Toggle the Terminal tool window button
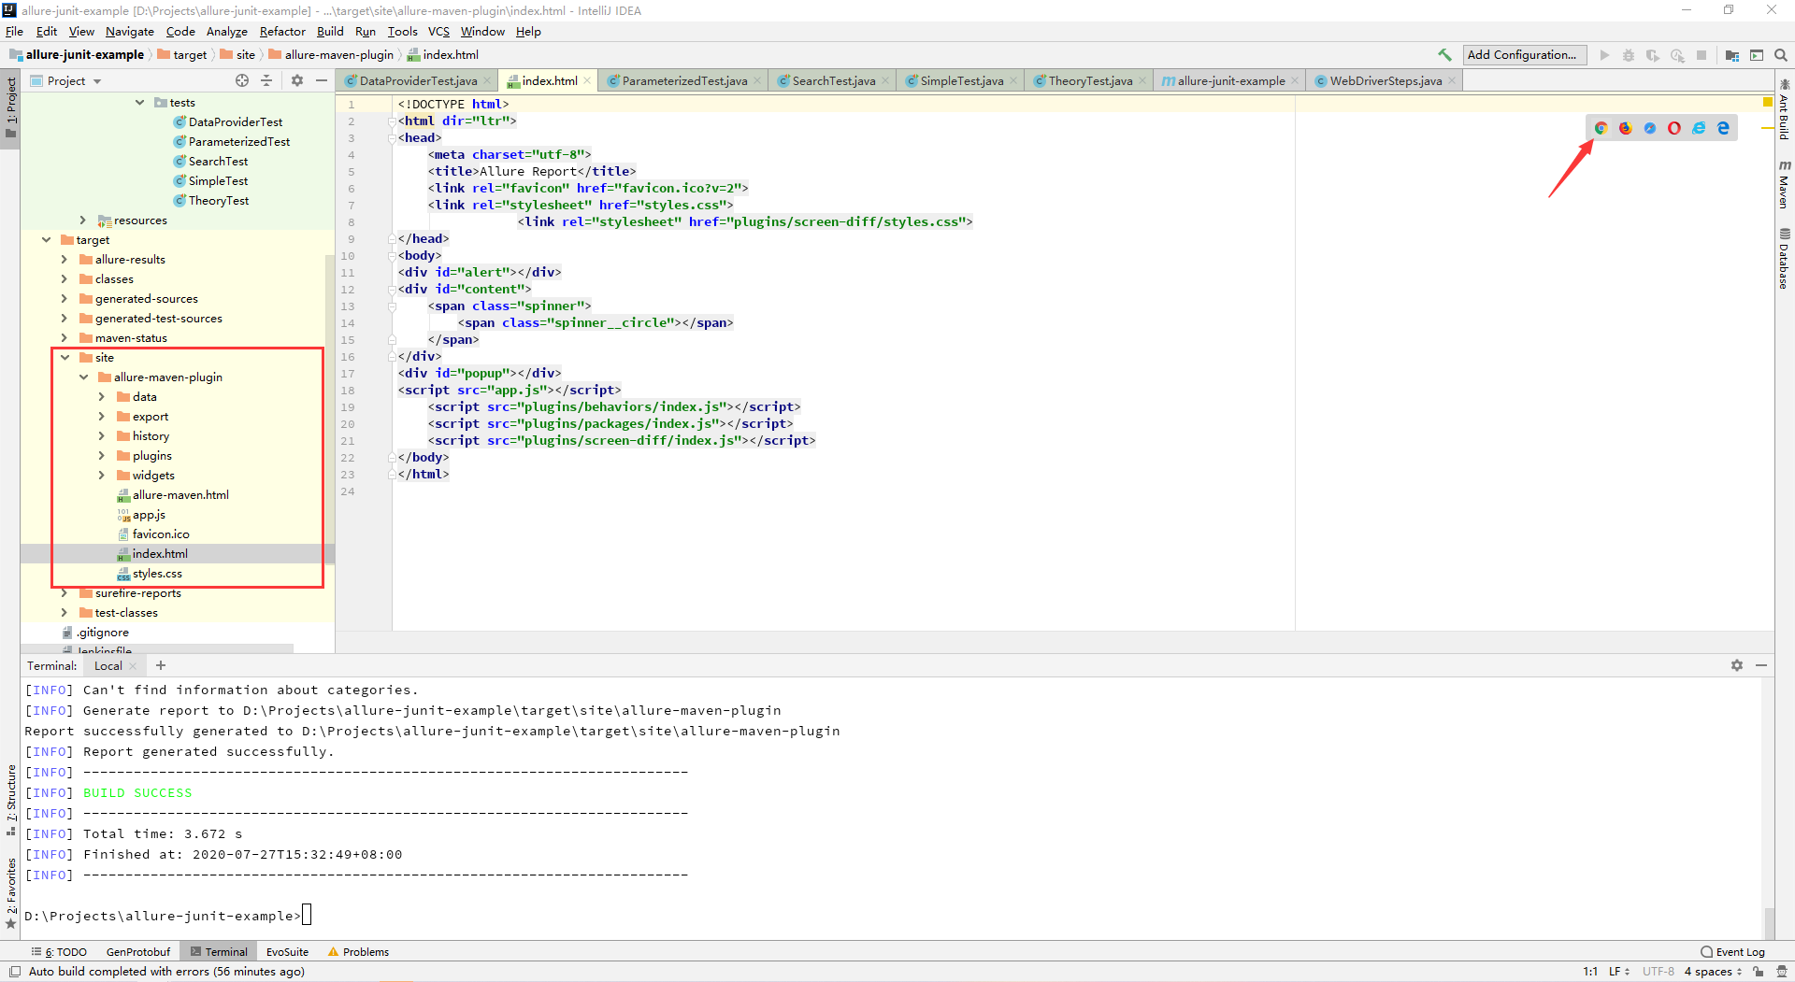Screen dimensions: 1795x982 coord(220,952)
